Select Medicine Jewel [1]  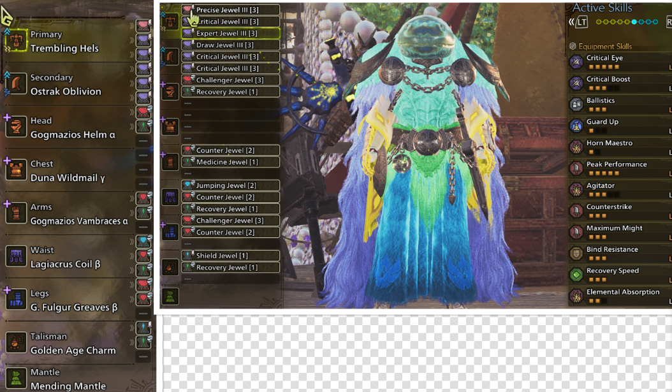coord(231,162)
